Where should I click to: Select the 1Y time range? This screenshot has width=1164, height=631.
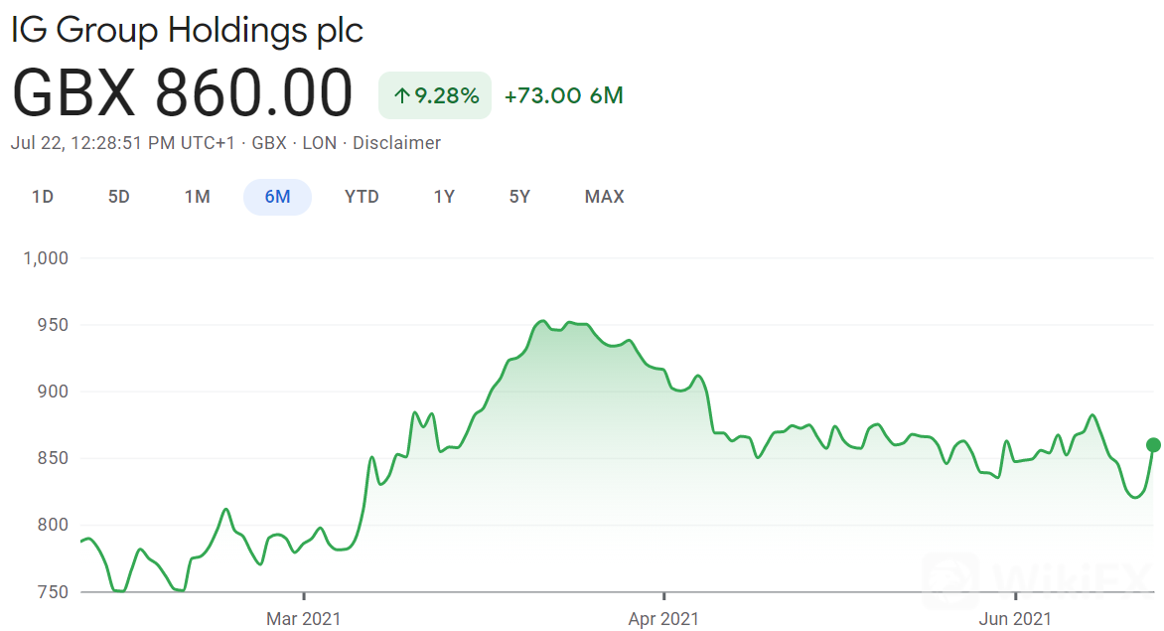click(444, 197)
